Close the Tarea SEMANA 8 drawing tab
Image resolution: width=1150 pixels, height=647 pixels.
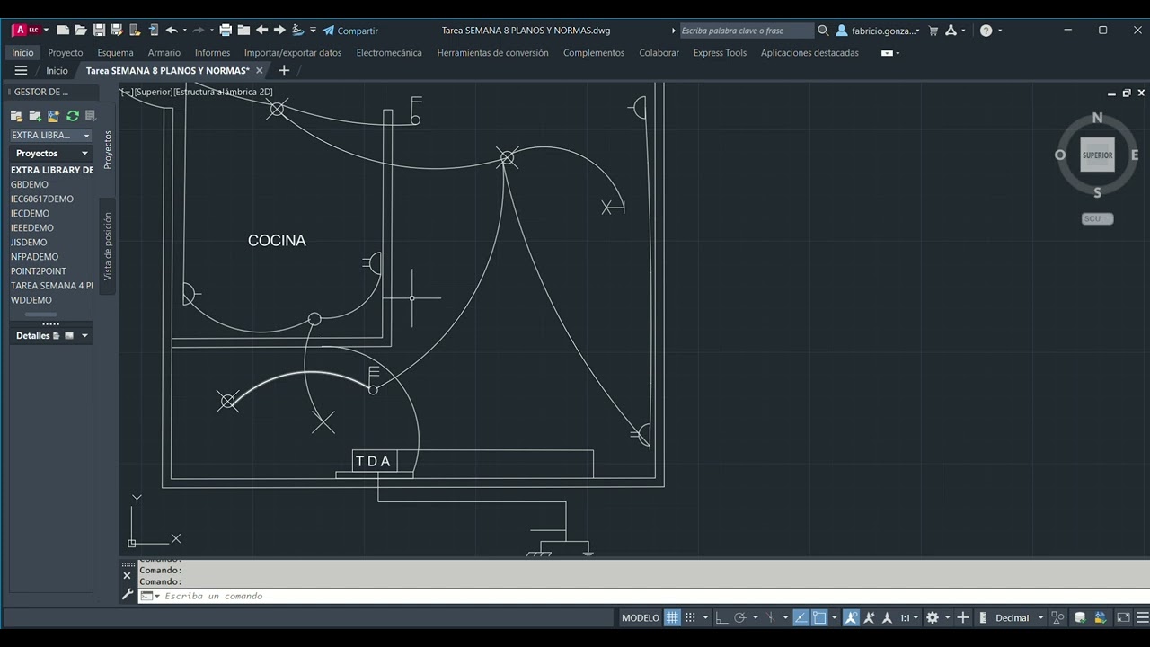260,70
